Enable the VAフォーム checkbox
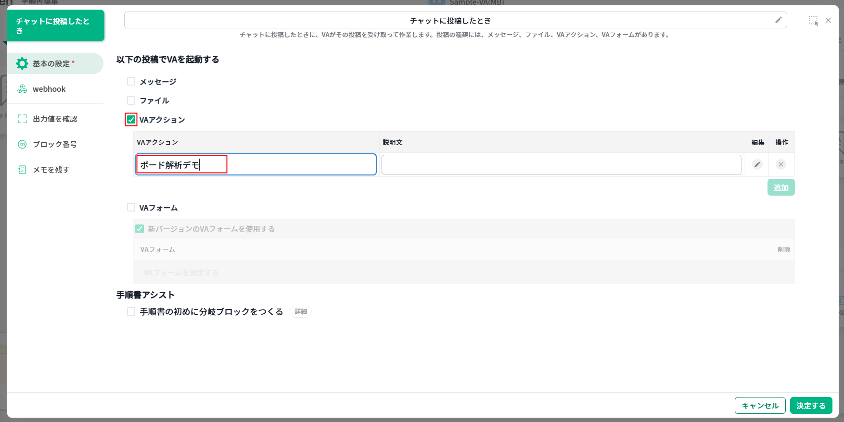Screen dimensions: 844x422 click(x=131, y=207)
